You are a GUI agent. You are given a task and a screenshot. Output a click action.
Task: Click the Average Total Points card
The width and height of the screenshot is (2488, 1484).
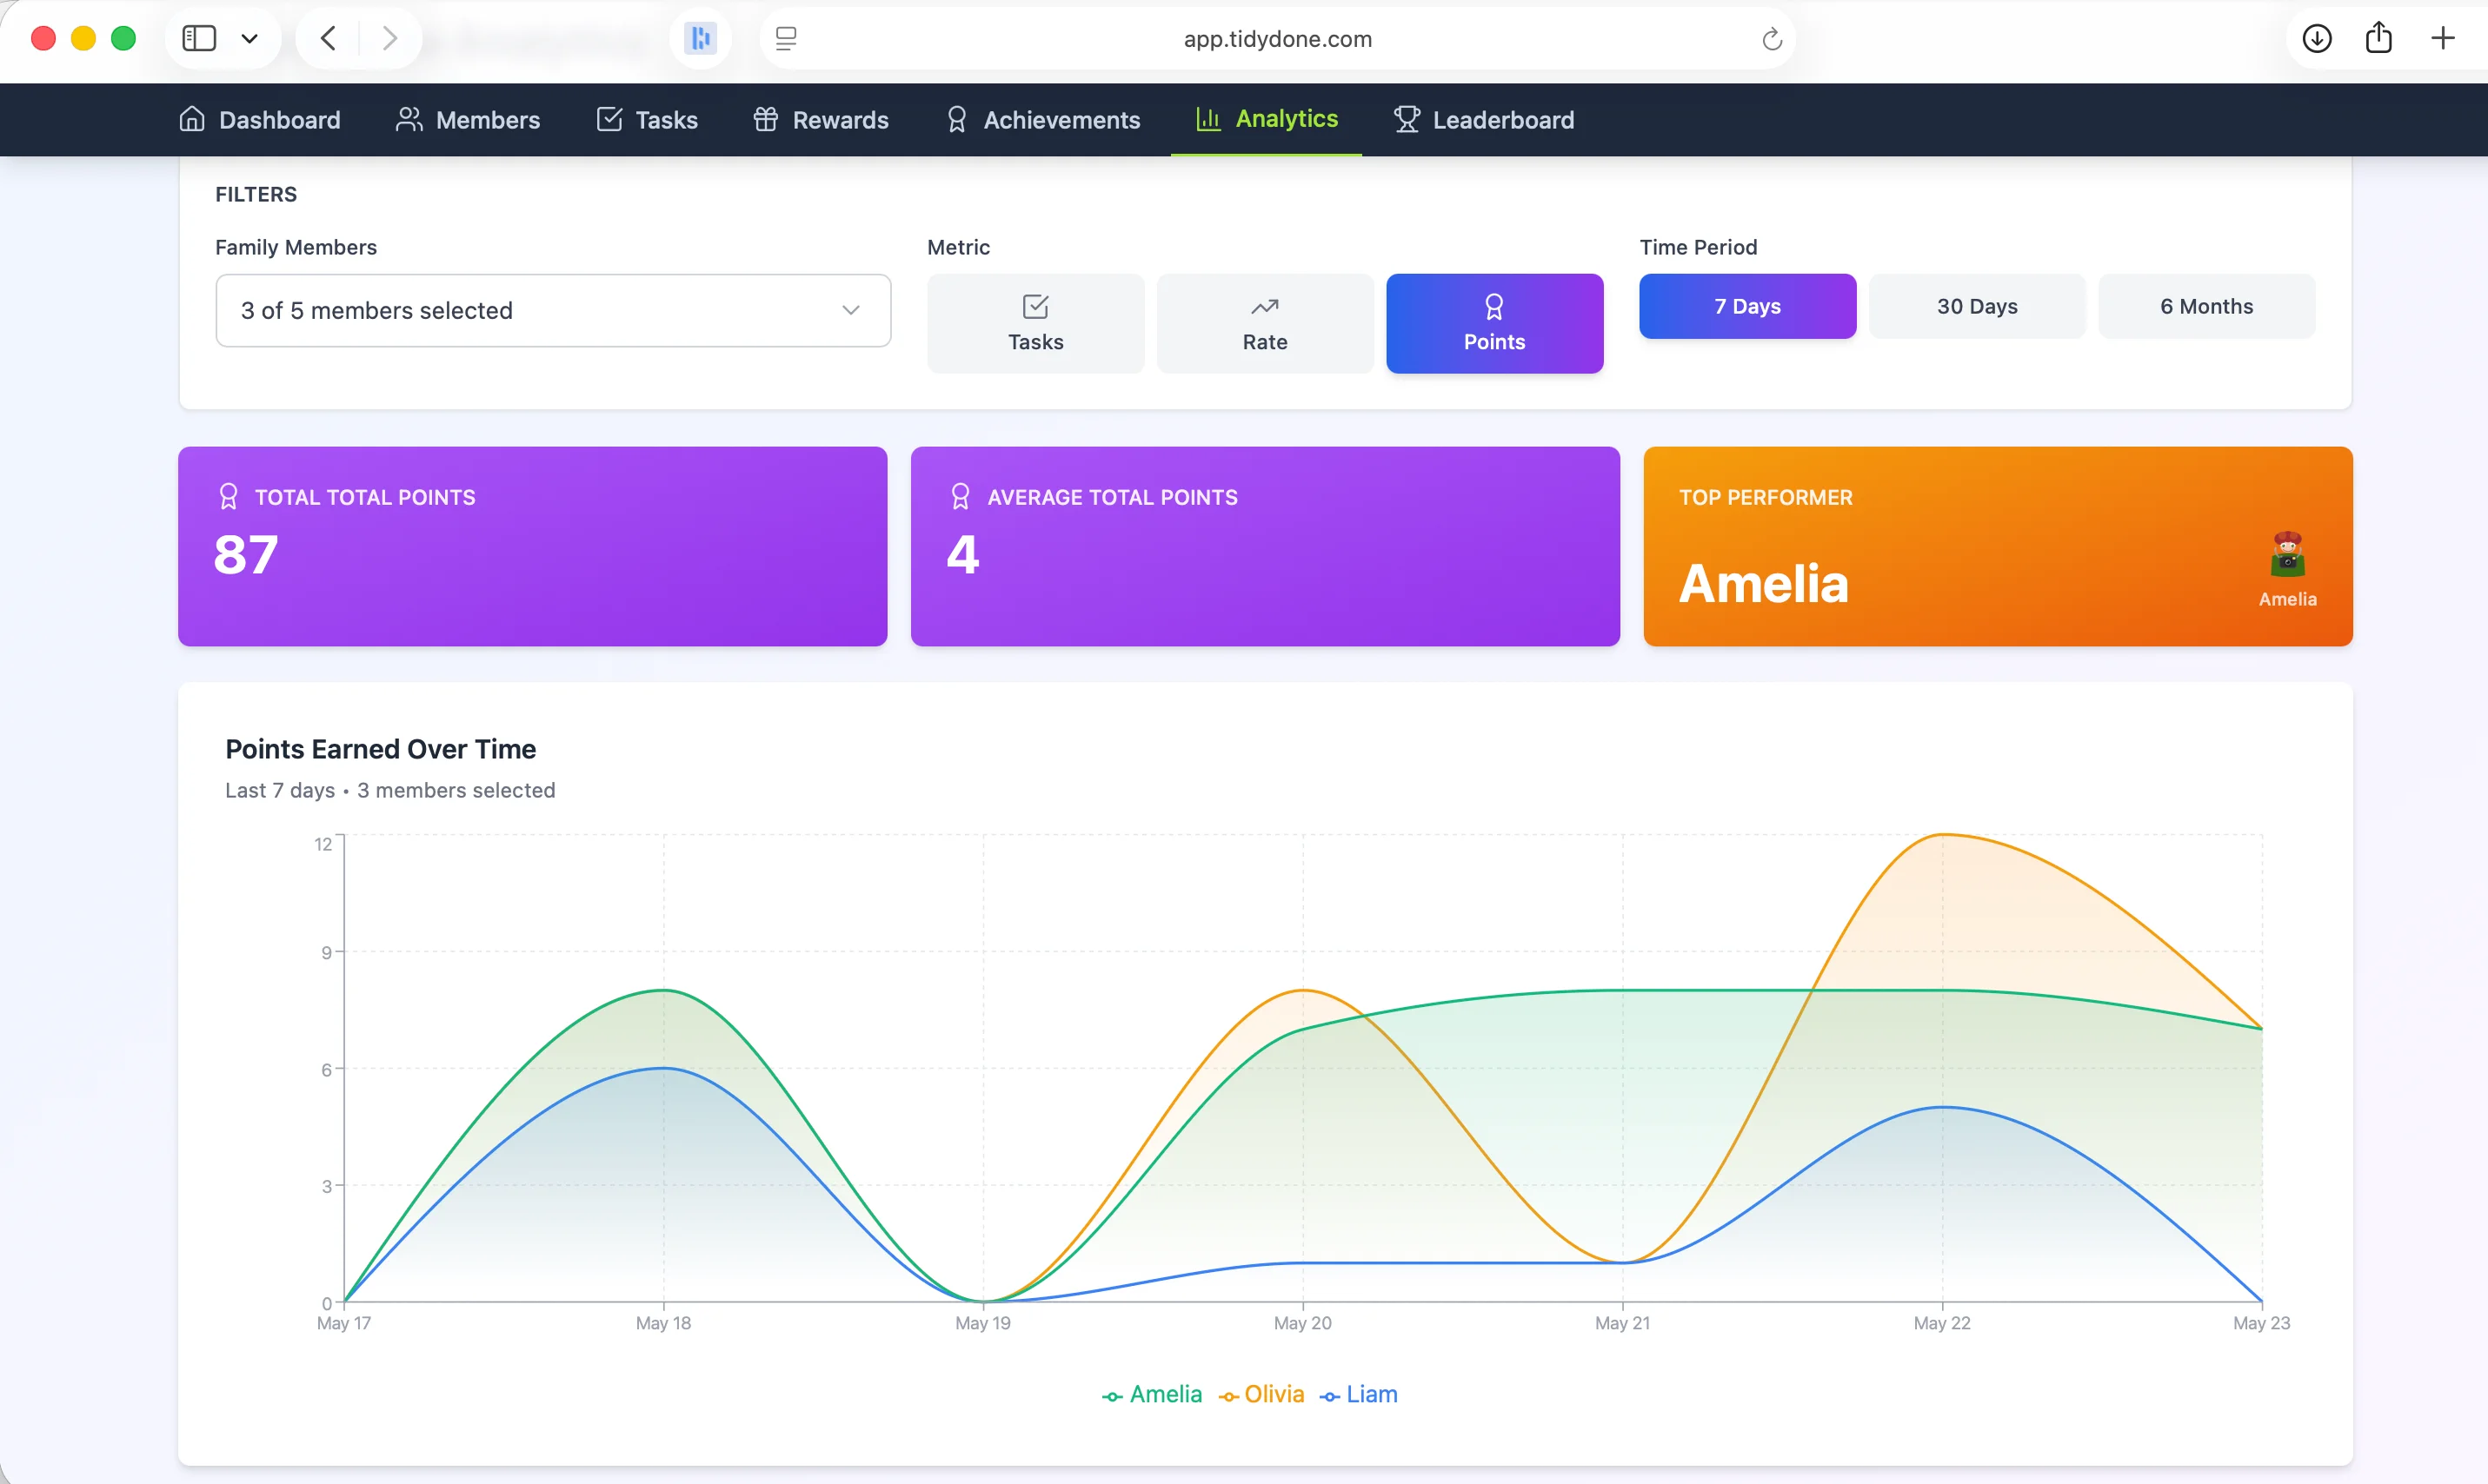click(1265, 546)
